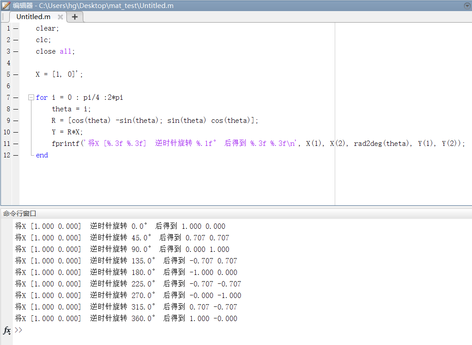Set breakpoint dash on line 3
The height and width of the screenshot is (345, 472).
(x=15, y=51)
